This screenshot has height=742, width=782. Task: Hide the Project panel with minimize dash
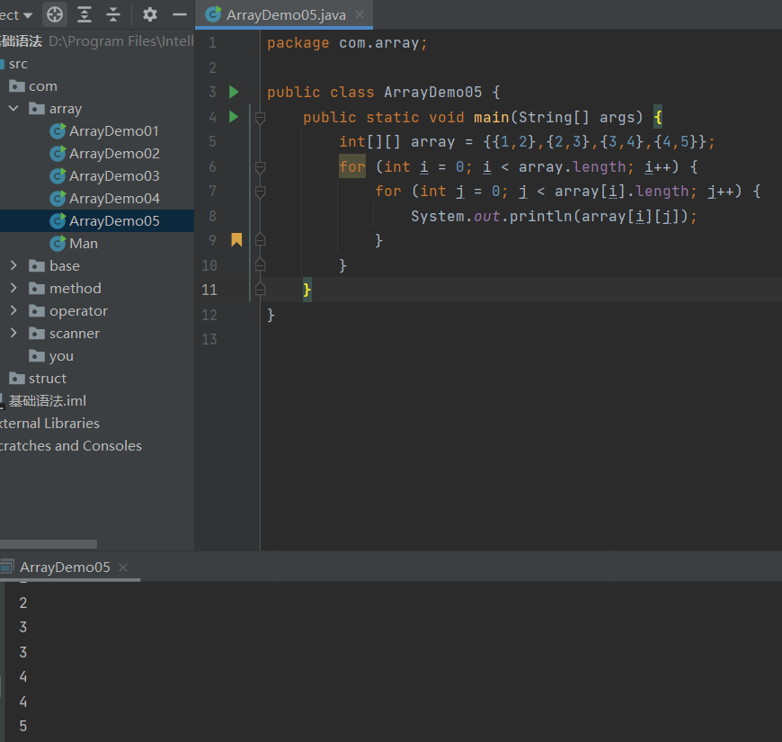tap(179, 14)
